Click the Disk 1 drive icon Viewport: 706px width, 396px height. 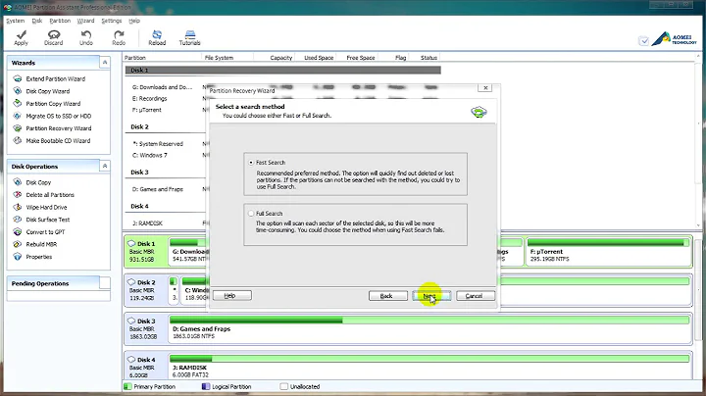[131, 243]
